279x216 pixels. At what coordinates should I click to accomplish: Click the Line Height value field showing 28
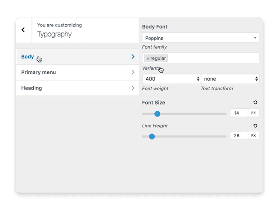pos(239,135)
